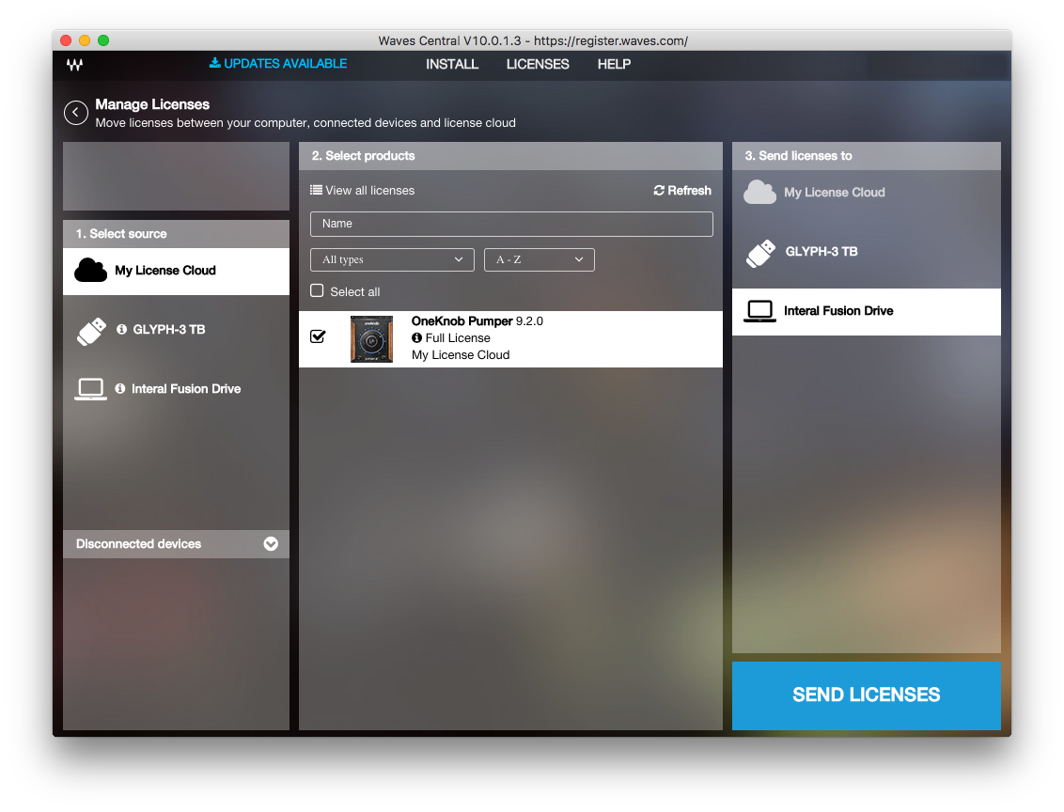
Task: Minimize the Waves Central window
Action: pyautogui.click(x=85, y=40)
